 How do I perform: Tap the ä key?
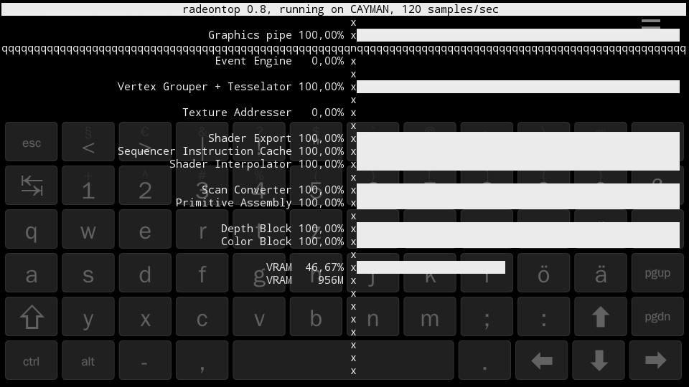click(600, 274)
